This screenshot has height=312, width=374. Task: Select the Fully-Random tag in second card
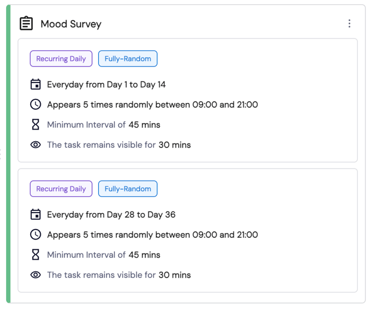(x=128, y=189)
